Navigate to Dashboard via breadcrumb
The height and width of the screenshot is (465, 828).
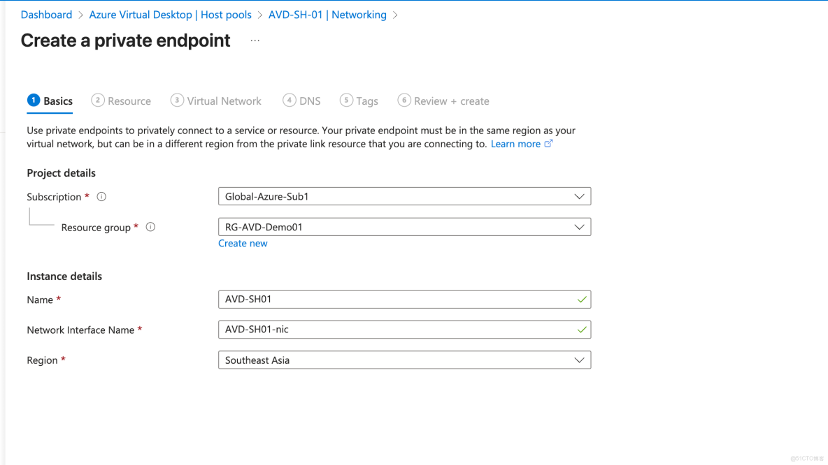click(x=46, y=14)
